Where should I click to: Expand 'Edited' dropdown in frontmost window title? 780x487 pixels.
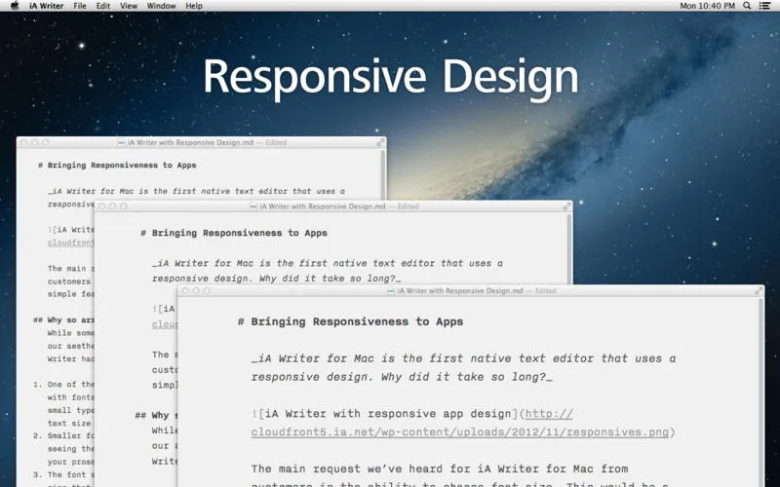click(545, 290)
